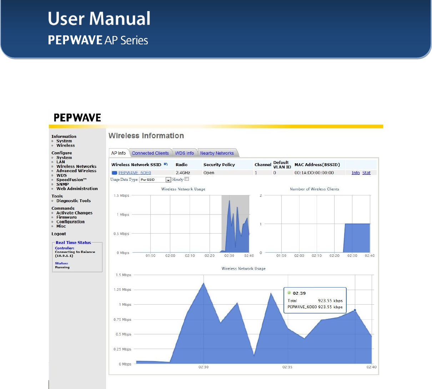
Task: Open System under Configure menu
Action: 64,158
